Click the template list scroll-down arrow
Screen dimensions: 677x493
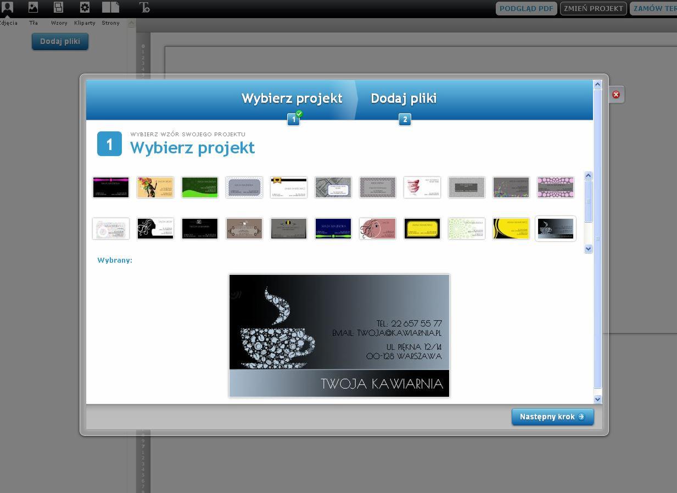(588, 248)
